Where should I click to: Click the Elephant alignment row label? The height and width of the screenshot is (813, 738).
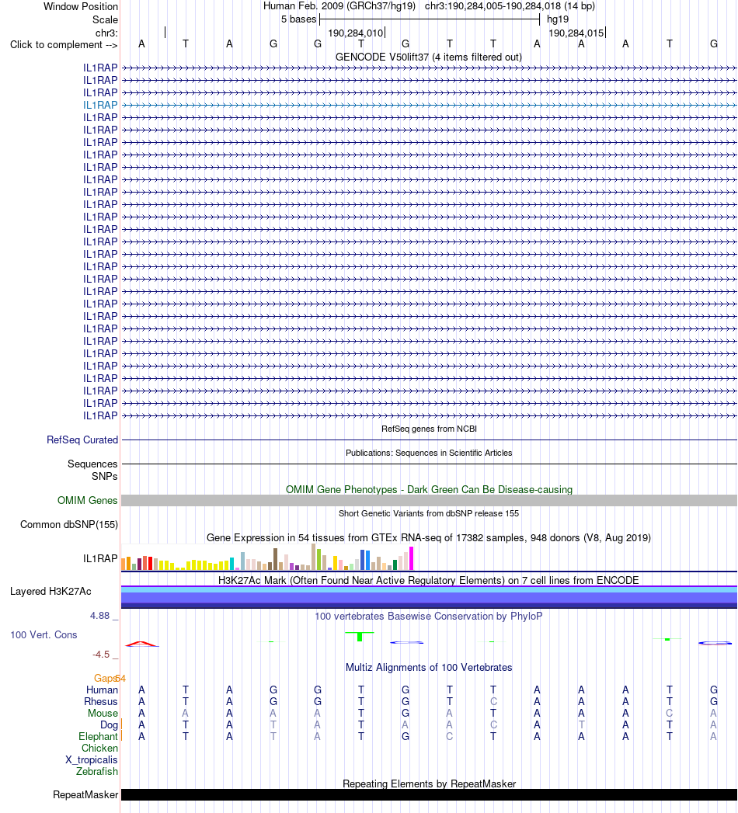[x=98, y=736]
